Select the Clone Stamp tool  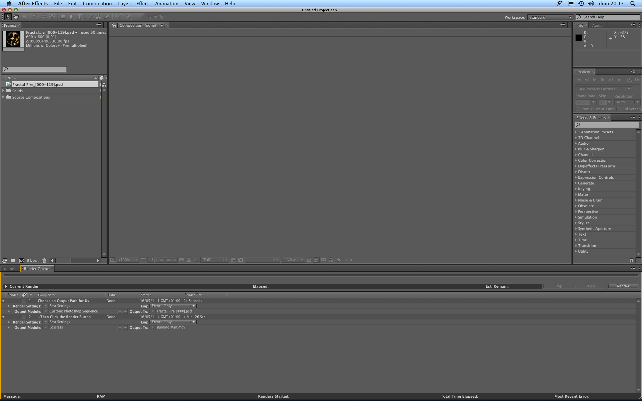click(x=98, y=17)
